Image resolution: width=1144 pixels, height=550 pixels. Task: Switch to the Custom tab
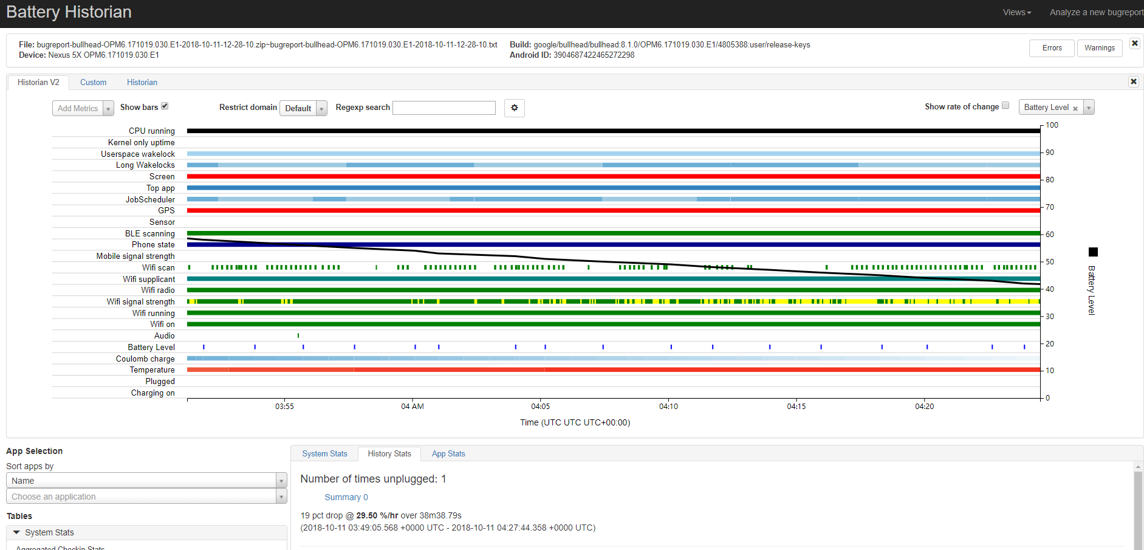tap(93, 82)
